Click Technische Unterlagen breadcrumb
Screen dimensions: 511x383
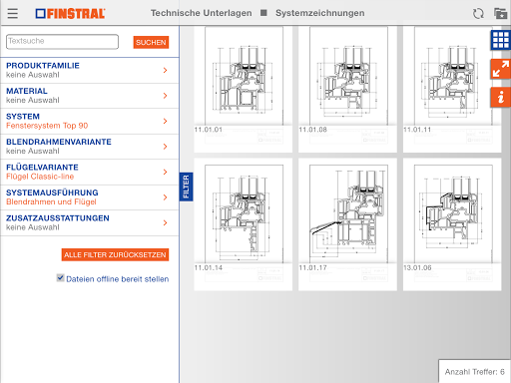tap(202, 13)
